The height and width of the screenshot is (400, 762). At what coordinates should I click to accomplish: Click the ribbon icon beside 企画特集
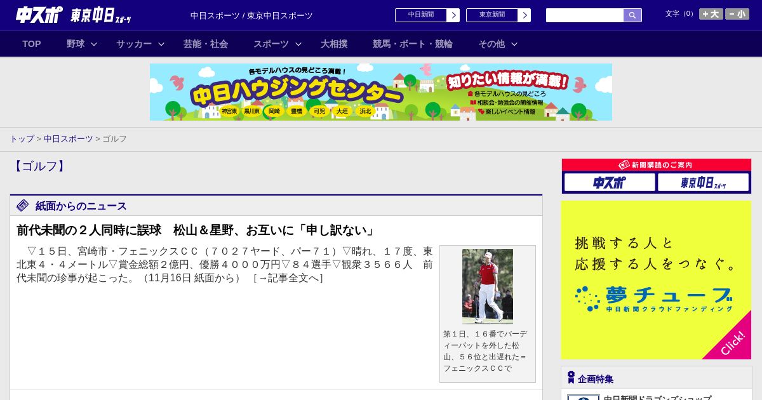[x=571, y=378]
